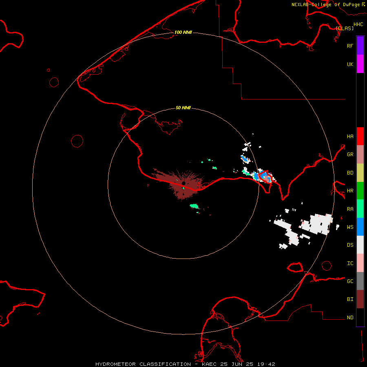This screenshot has width=367, height=367.
Task: Click the RA light green legend swatch
Action: (360, 209)
